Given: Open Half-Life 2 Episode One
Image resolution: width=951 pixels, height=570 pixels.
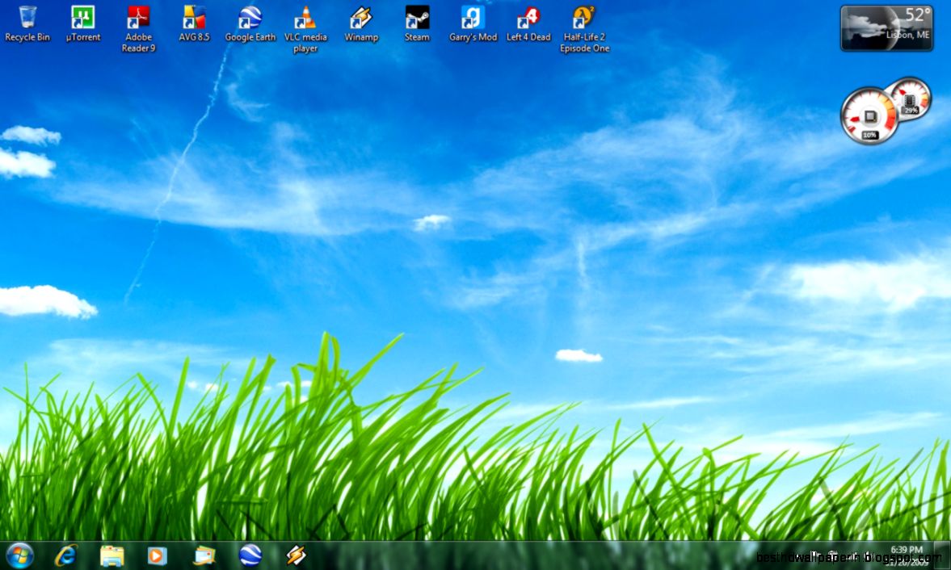Looking at the screenshot, I should (x=584, y=18).
